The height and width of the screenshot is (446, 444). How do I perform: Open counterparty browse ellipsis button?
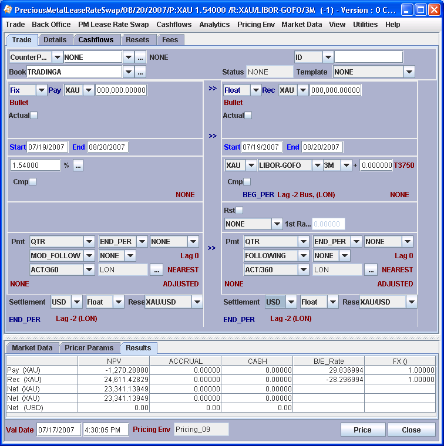tap(140, 57)
